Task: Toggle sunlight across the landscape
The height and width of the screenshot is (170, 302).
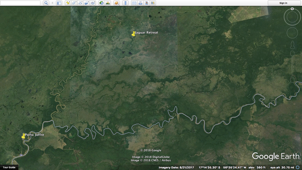Action: pyautogui.click(x=108, y=3)
